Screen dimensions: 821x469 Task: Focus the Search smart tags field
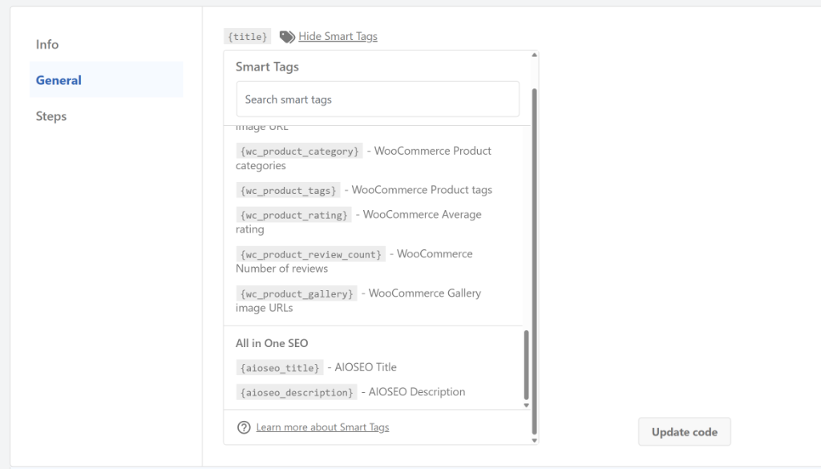click(378, 99)
